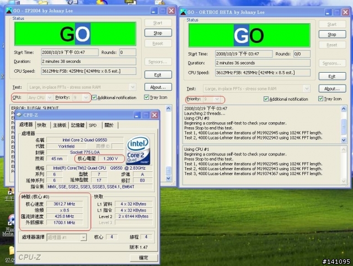Switch to the SPD tab in CPU-Z
Image resolution: width=353 pixels, height=266 pixels.
[x=93, y=125]
